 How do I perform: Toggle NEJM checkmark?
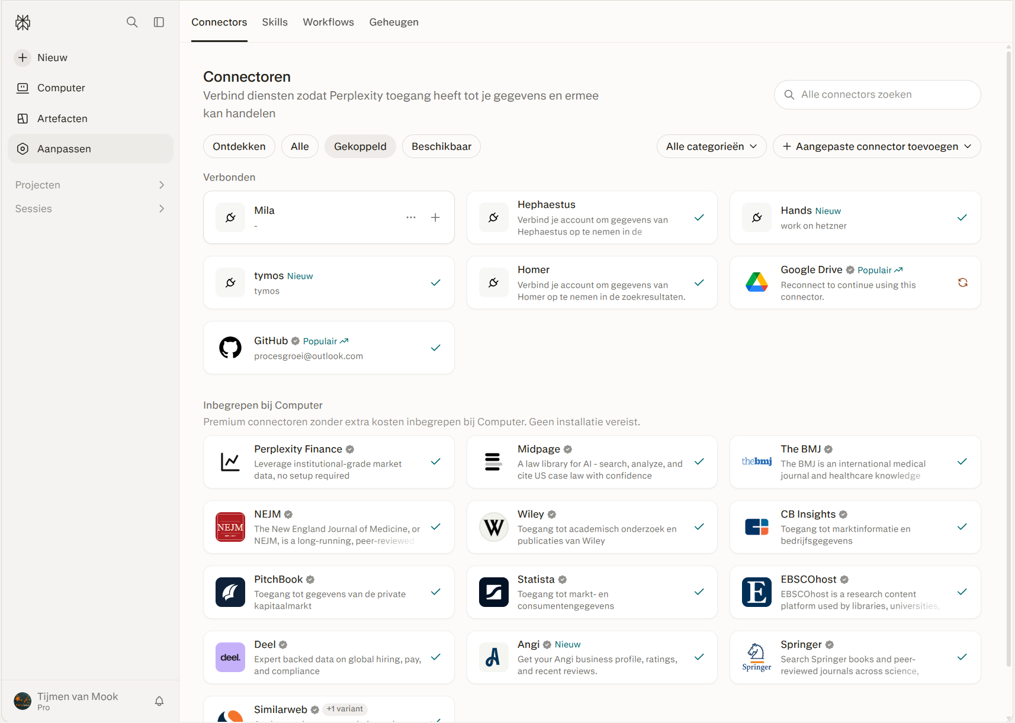click(435, 527)
